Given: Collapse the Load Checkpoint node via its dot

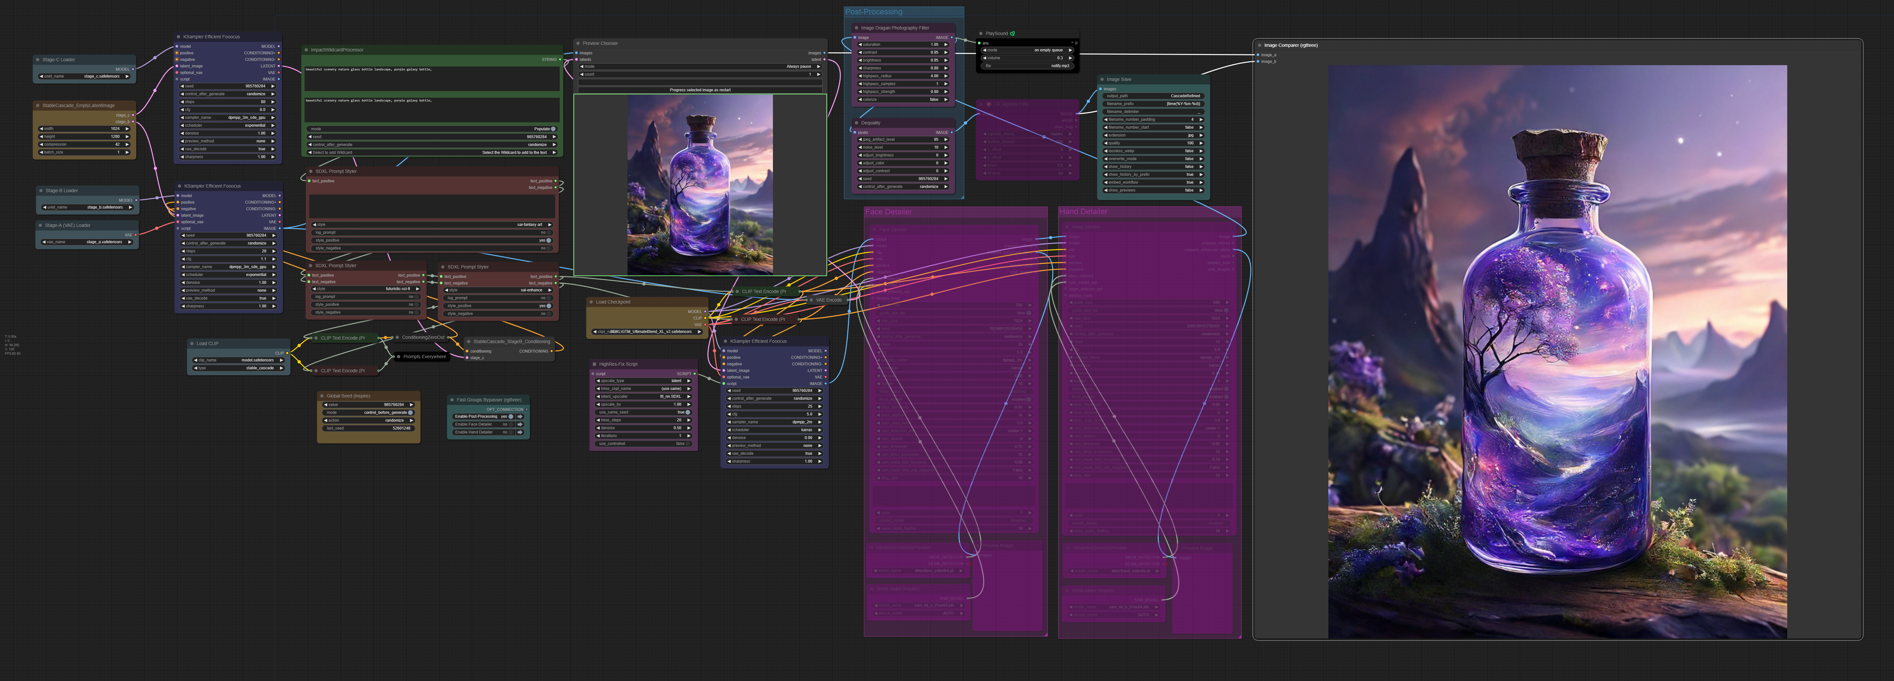Looking at the screenshot, I should coord(591,302).
